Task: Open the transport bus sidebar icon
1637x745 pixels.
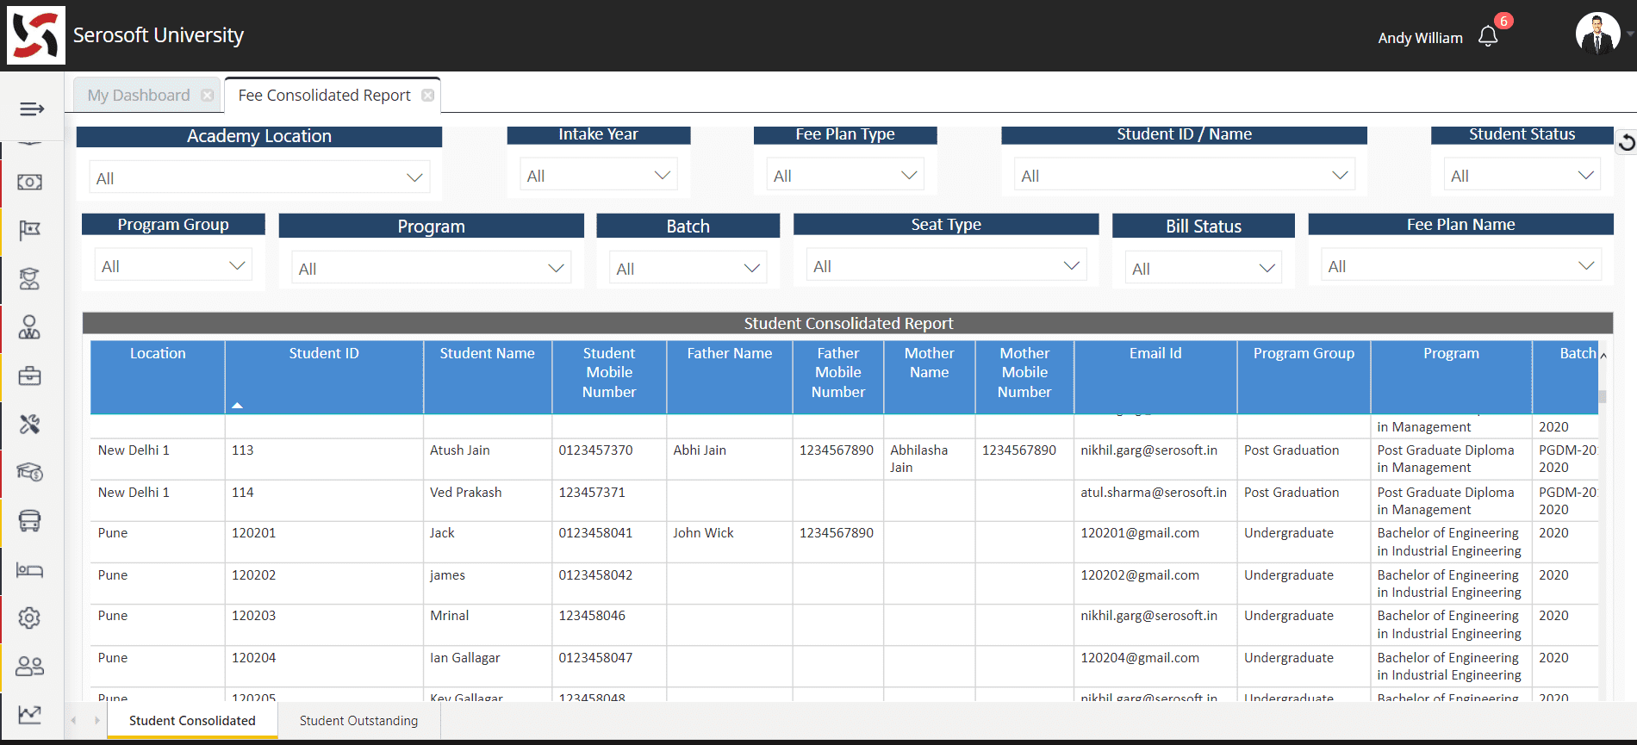Action: (30, 520)
